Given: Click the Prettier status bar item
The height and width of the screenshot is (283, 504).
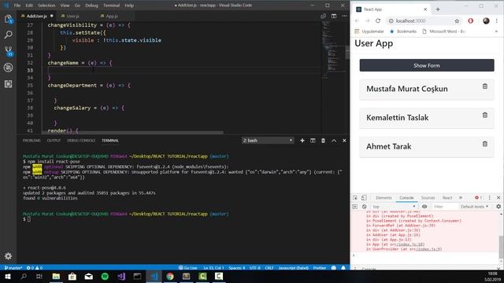Looking at the screenshot, I should pyautogui.click(x=320, y=268).
